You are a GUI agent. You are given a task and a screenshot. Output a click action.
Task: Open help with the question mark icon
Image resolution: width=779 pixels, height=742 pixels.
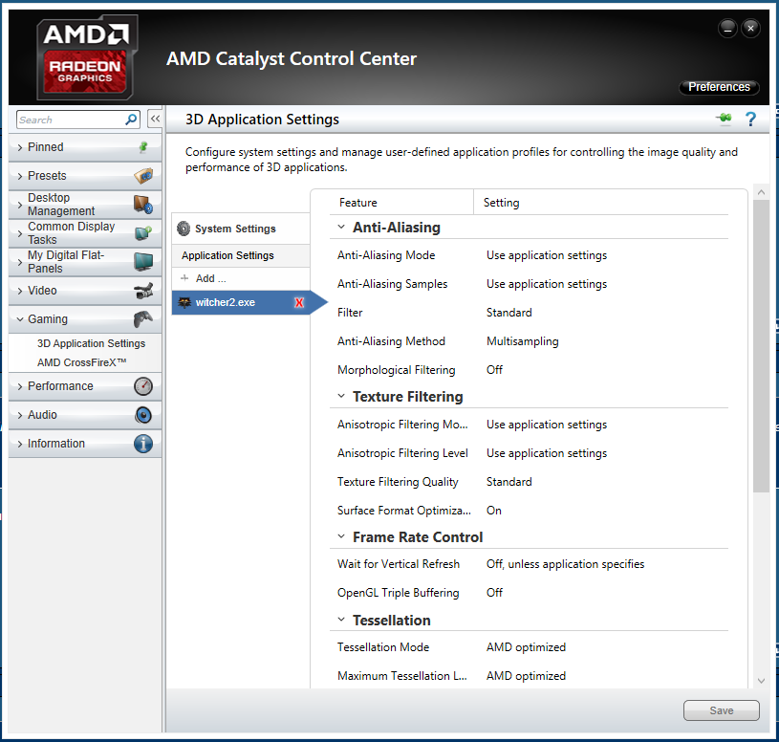750,119
